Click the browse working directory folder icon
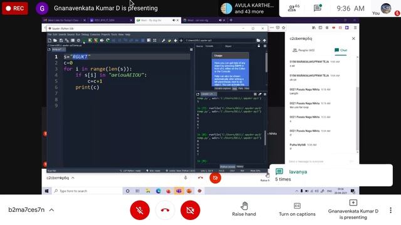This screenshot has width=401, height=225. coord(258,40)
